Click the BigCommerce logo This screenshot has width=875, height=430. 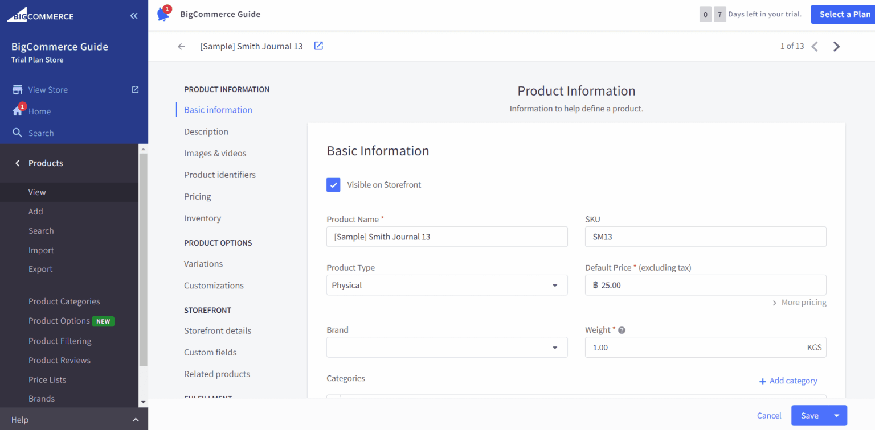click(x=40, y=14)
